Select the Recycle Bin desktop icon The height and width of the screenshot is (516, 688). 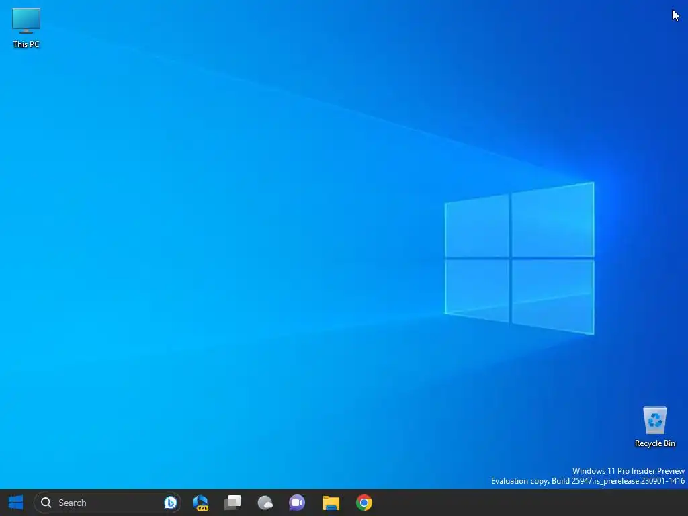click(x=654, y=427)
